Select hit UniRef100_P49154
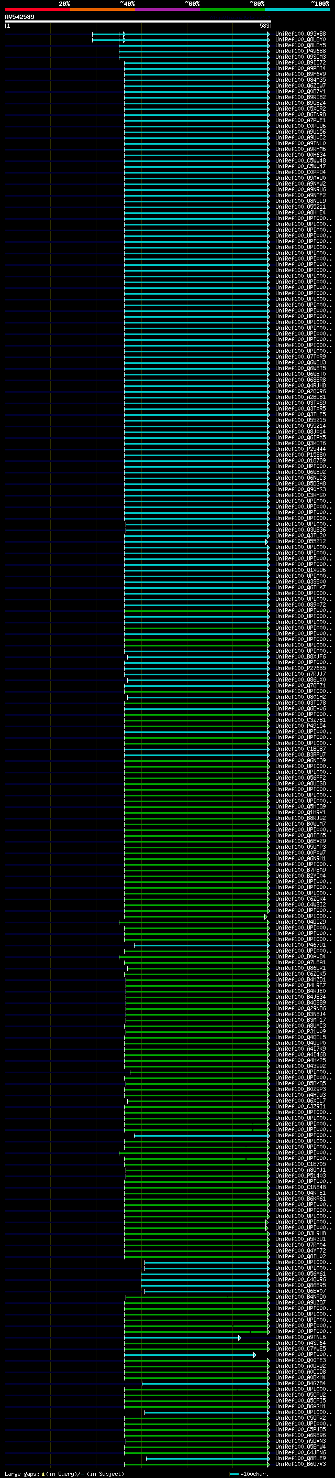 tap(300, 726)
